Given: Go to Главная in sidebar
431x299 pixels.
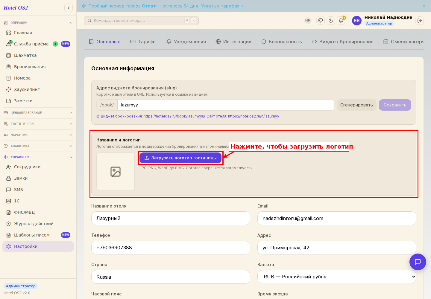Looking at the screenshot, I should [x=38, y=33].
